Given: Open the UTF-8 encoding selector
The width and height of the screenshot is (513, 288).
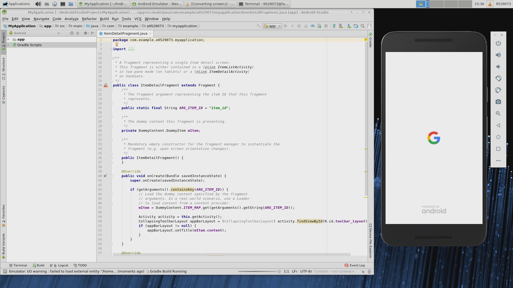Looking at the screenshot, I should [x=306, y=271].
